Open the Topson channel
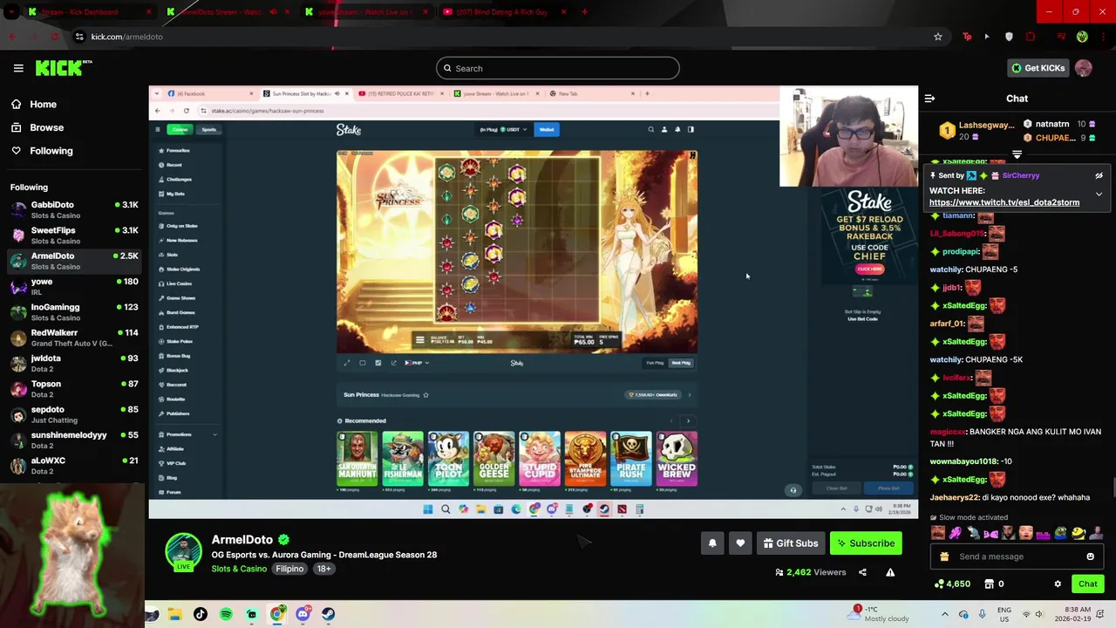This screenshot has width=1116, height=628. (x=74, y=388)
